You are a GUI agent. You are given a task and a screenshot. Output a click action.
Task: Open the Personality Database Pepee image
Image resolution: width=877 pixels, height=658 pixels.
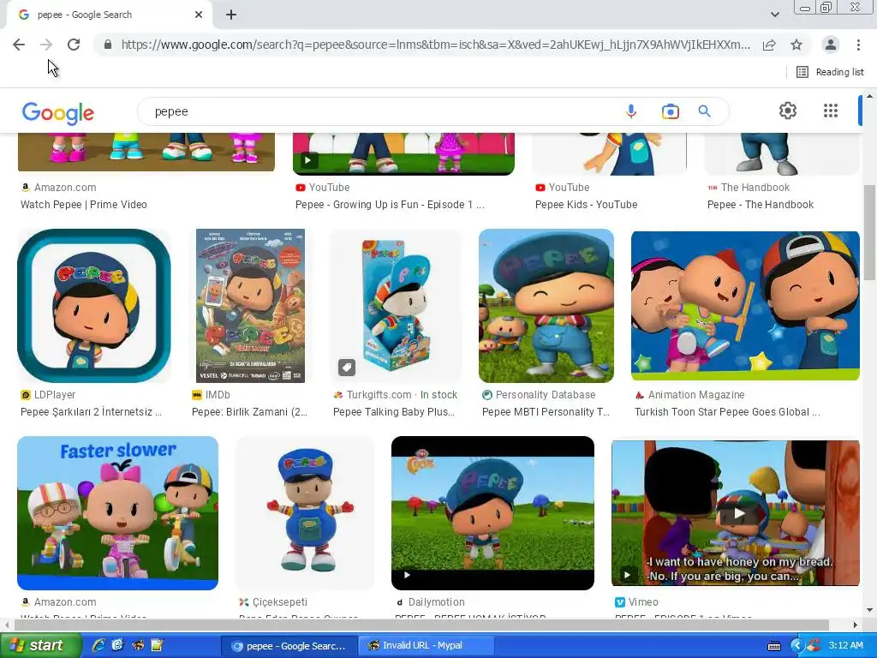pyautogui.click(x=546, y=306)
